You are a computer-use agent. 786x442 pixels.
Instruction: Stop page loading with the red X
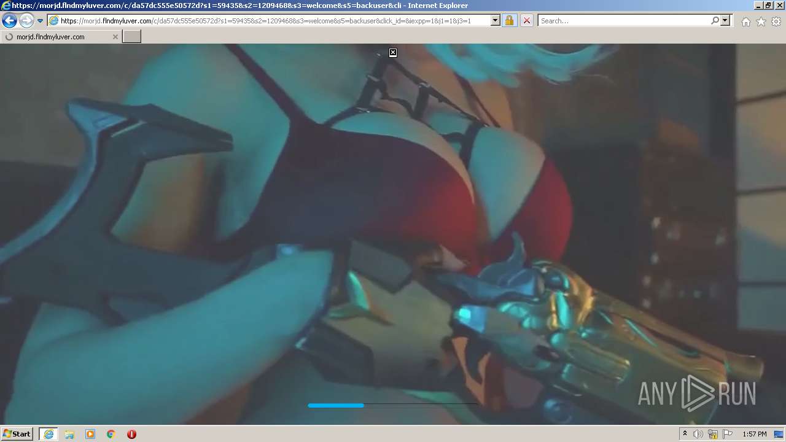coord(526,21)
